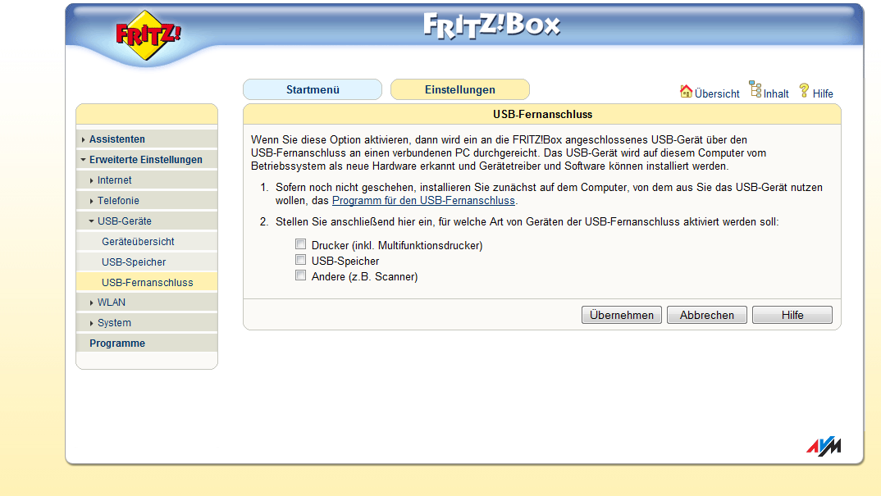Switch to the Startmenü tab
This screenshot has width=881, height=496.
click(313, 89)
